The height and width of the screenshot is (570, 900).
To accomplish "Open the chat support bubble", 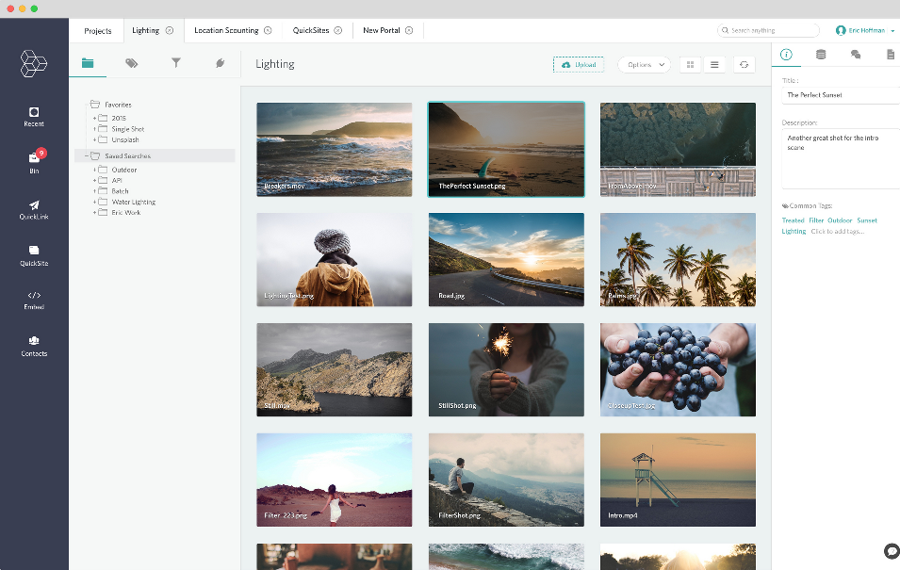I will (x=892, y=551).
